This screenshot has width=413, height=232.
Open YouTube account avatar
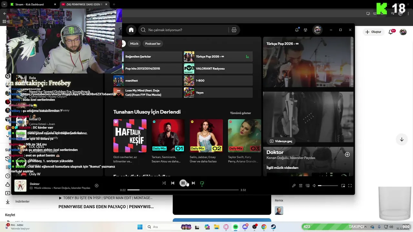pos(403,32)
